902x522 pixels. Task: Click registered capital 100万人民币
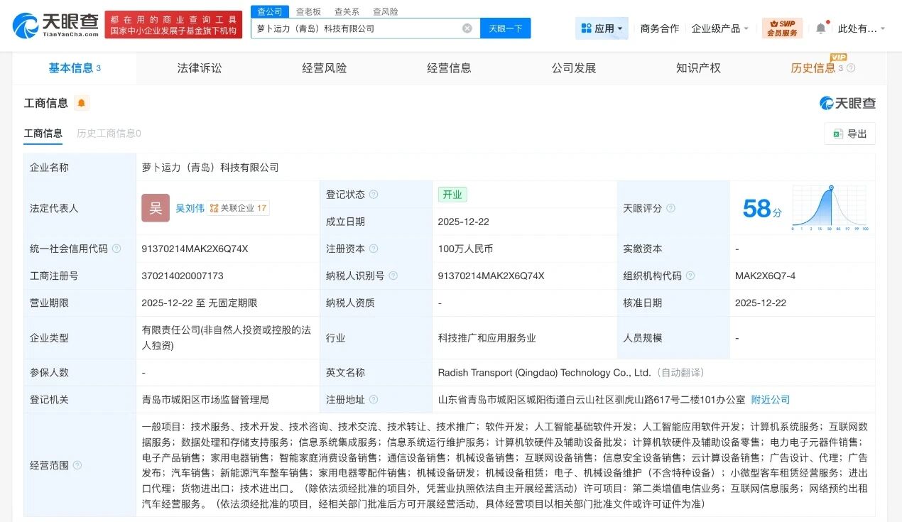click(466, 249)
